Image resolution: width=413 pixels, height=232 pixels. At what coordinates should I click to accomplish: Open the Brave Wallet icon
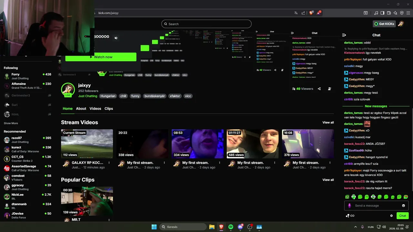[x=389, y=13]
